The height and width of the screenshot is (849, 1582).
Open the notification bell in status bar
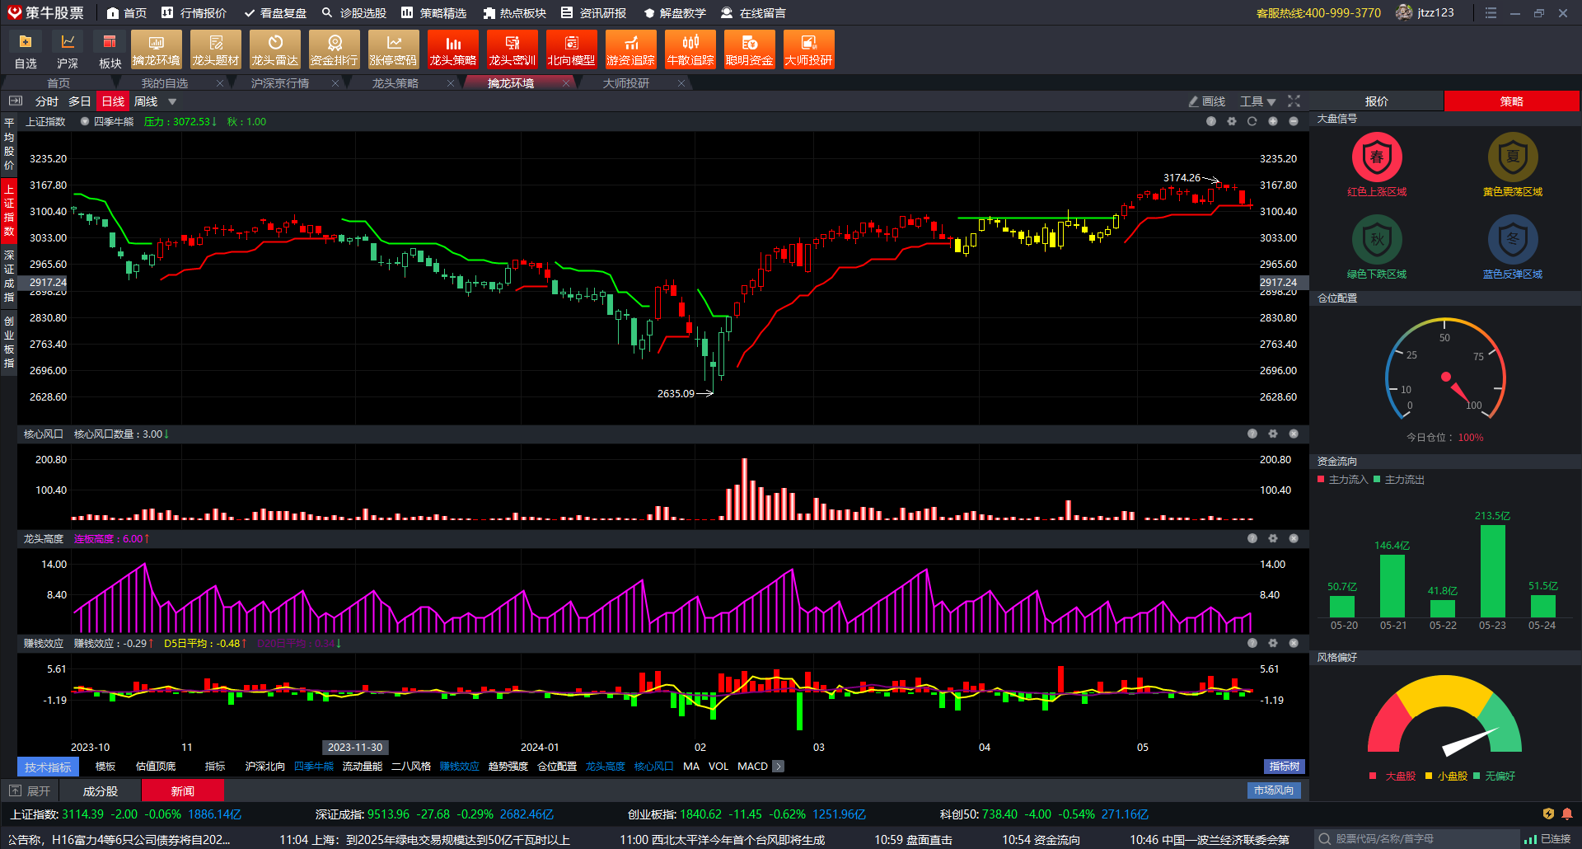pos(1566,814)
